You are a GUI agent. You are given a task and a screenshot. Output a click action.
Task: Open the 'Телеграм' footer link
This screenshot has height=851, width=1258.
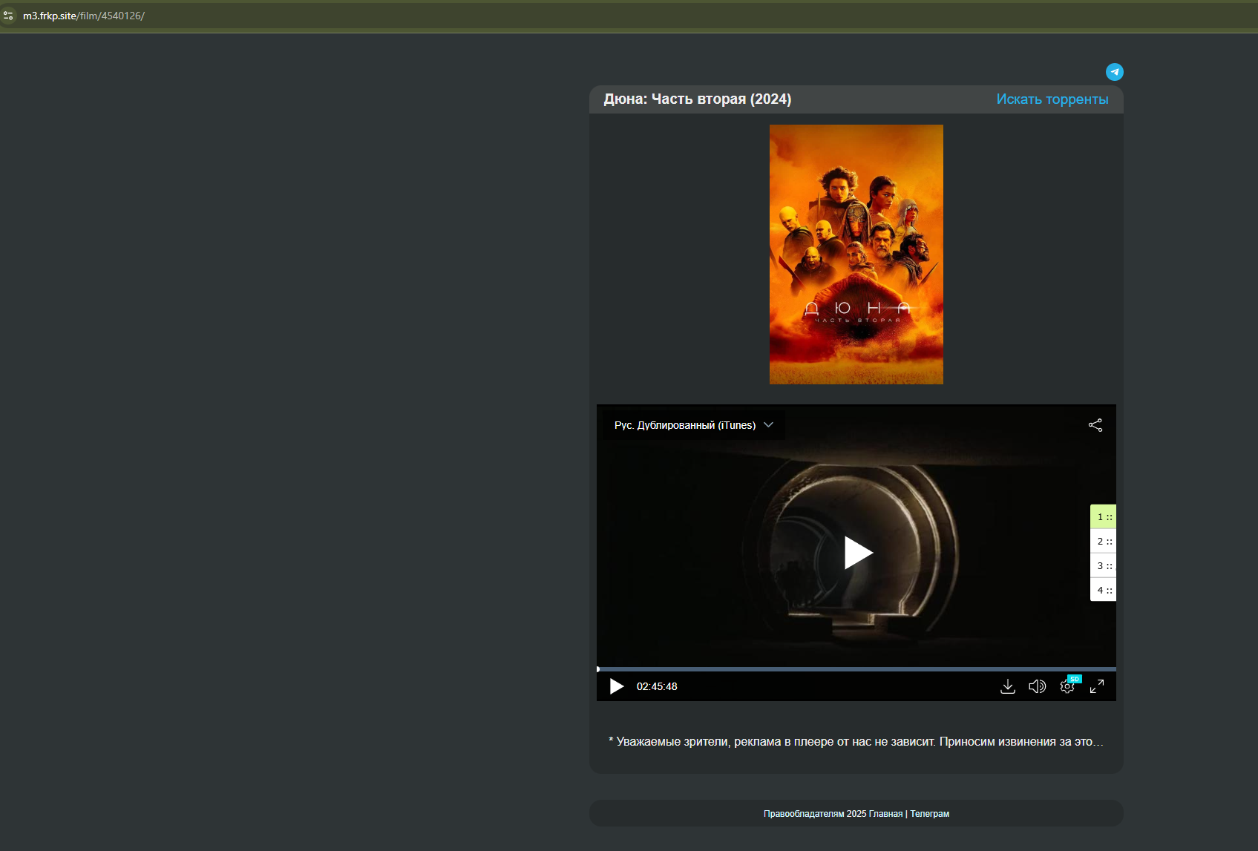(x=929, y=814)
